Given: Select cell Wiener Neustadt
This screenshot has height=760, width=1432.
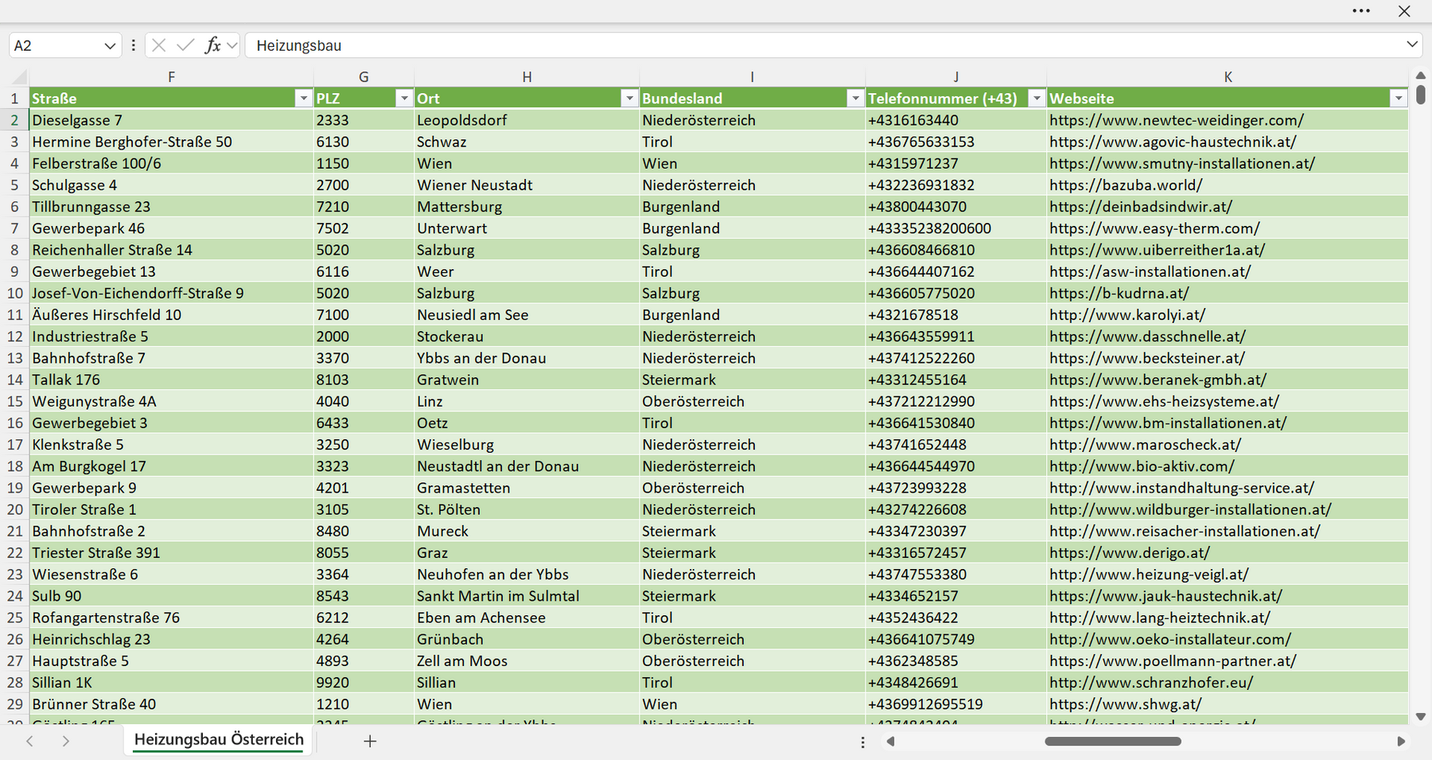Looking at the screenshot, I should coord(527,185).
